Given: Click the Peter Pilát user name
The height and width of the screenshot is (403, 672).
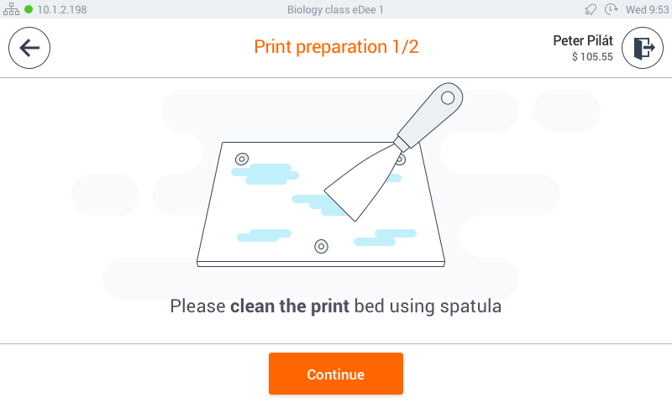Looking at the screenshot, I should click(x=583, y=40).
